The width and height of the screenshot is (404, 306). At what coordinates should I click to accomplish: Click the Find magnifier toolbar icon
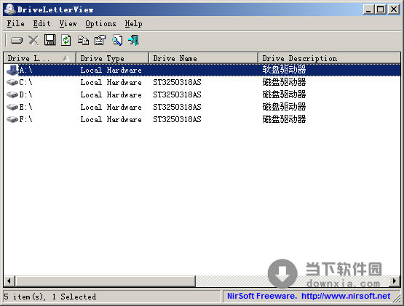point(117,41)
